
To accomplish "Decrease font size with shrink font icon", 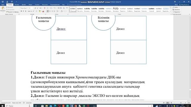I will coord(37,8).
